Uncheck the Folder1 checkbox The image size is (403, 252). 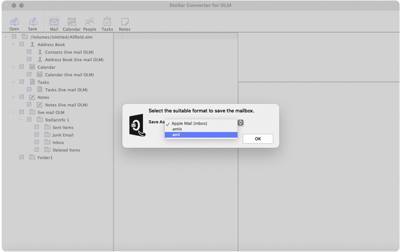point(22,157)
